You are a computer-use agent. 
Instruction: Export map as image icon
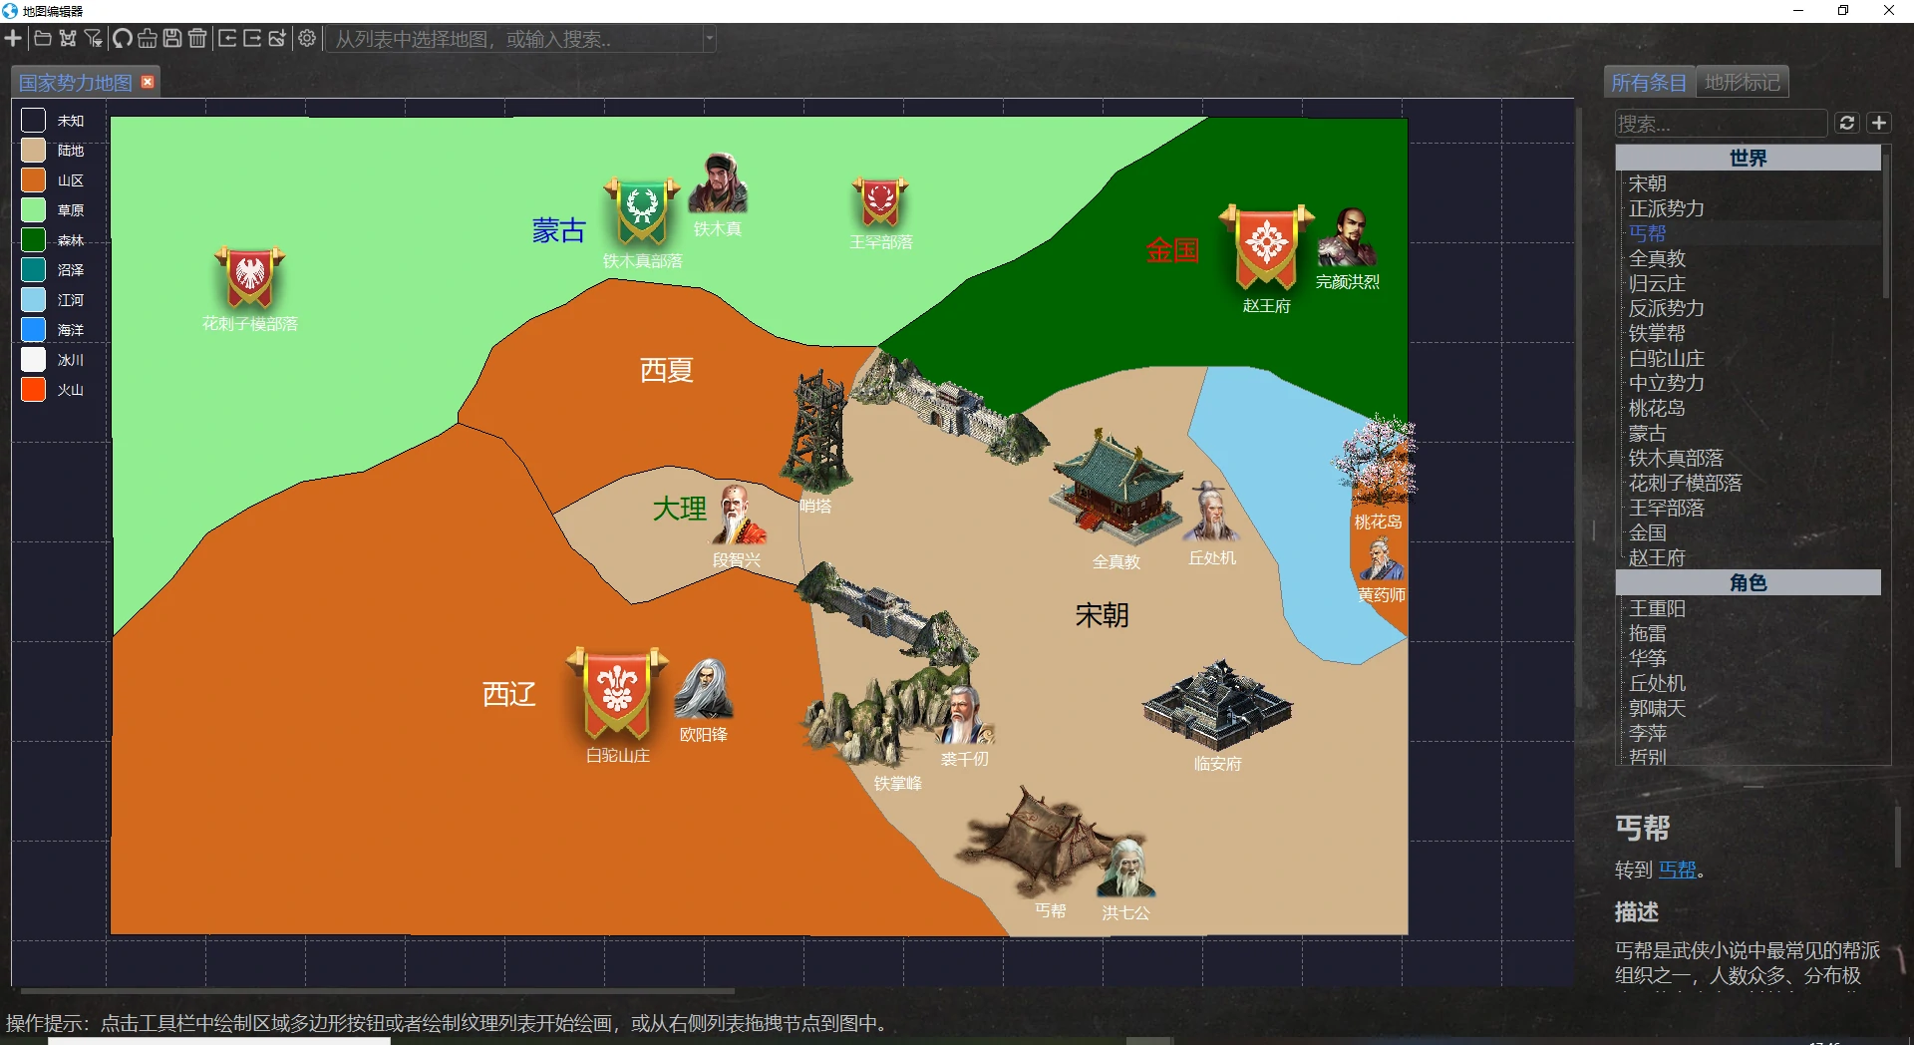click(277, 38)
